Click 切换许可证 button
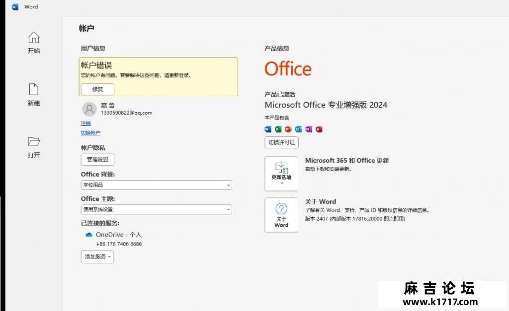This screenshot has height=311, width=509. coord(281,142)
